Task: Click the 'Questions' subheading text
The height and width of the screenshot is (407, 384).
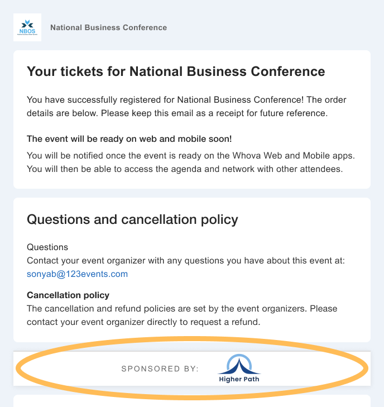Action: click(47, 247)
